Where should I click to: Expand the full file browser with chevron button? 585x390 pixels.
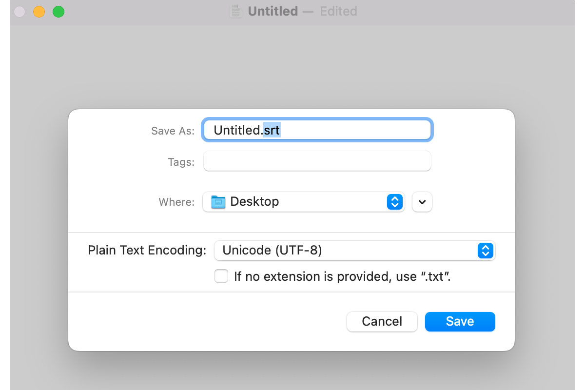422,202
